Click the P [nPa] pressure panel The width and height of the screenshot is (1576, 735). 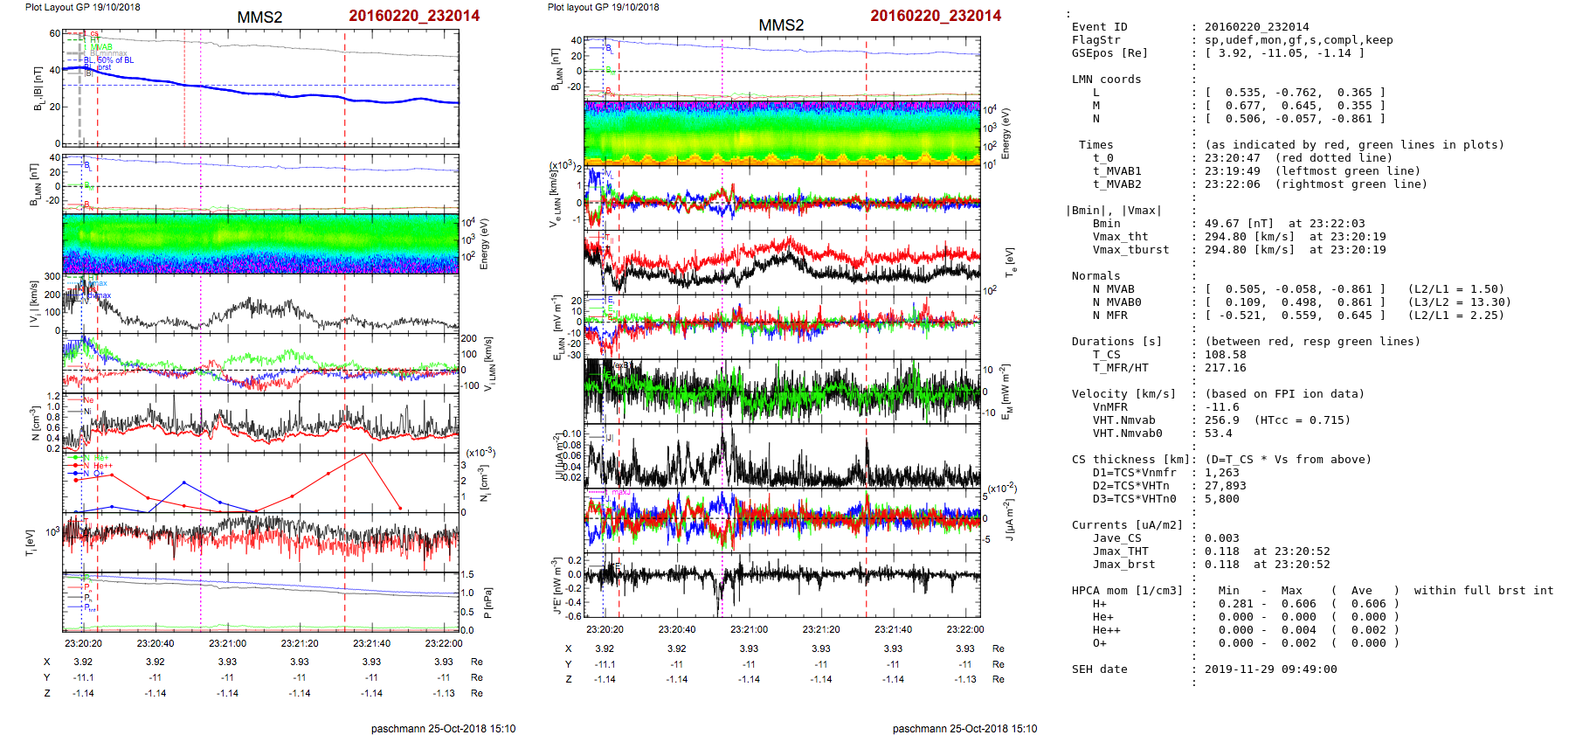pos(260,601)
